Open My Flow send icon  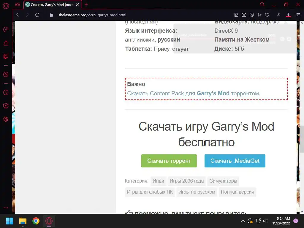pos(259,15)
